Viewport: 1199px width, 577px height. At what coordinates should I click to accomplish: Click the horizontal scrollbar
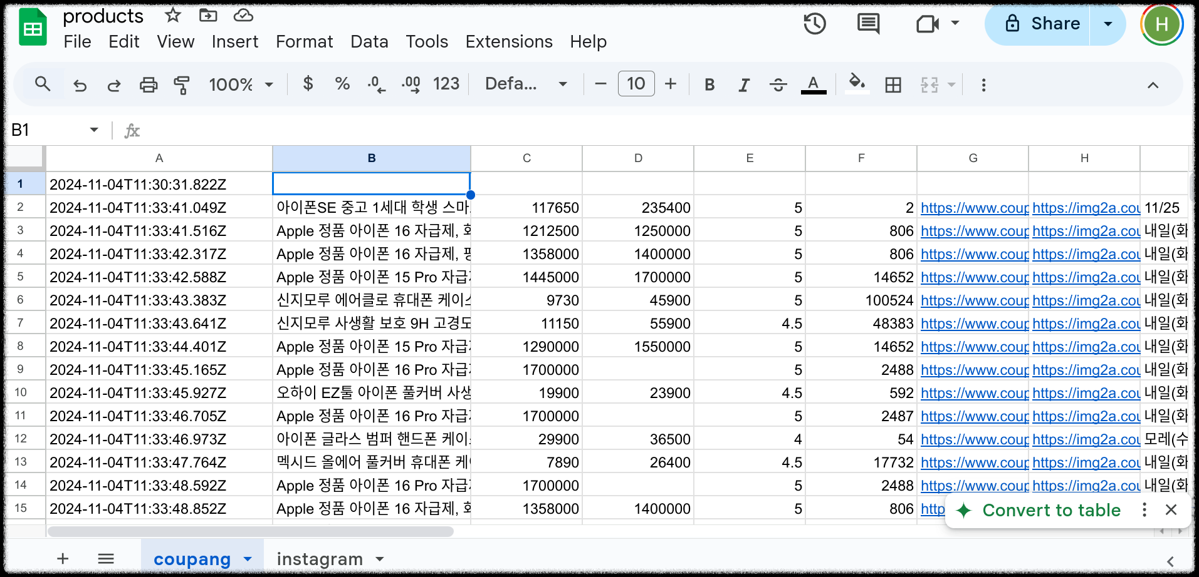click(250, 531)
